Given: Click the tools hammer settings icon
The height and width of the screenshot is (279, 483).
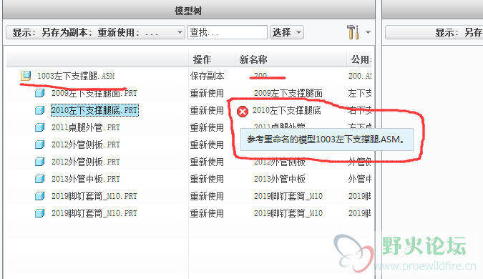Looking at the screenshot, I should tap(353, 32).
